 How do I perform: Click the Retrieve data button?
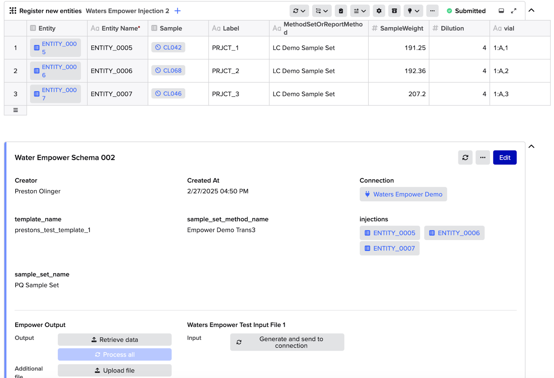pyautogui.click(x=115, y=340)
